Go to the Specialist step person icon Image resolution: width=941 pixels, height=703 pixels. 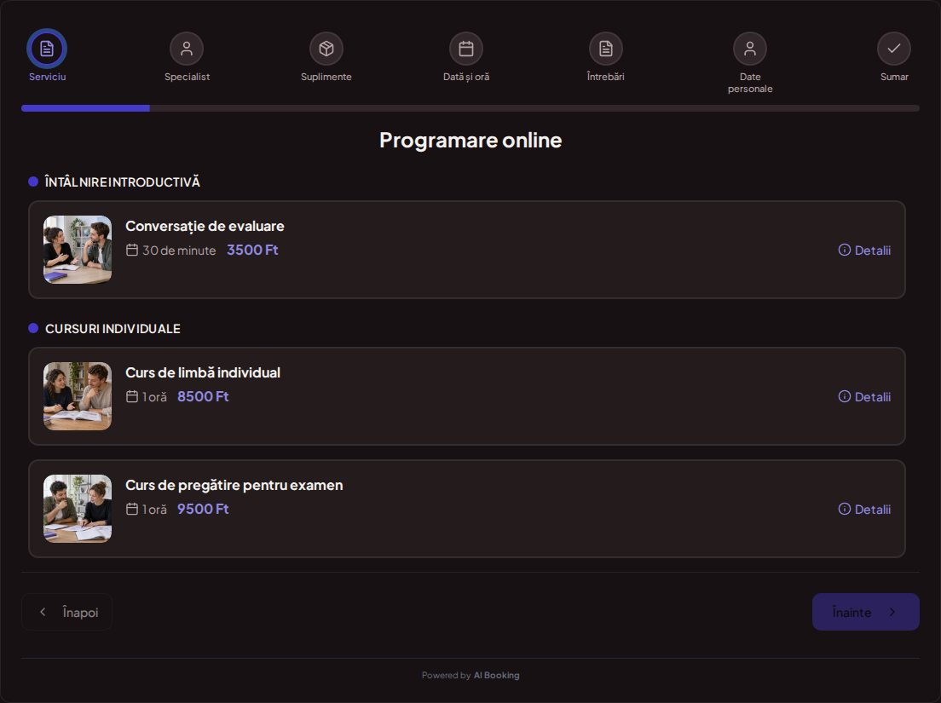[187, 49]
